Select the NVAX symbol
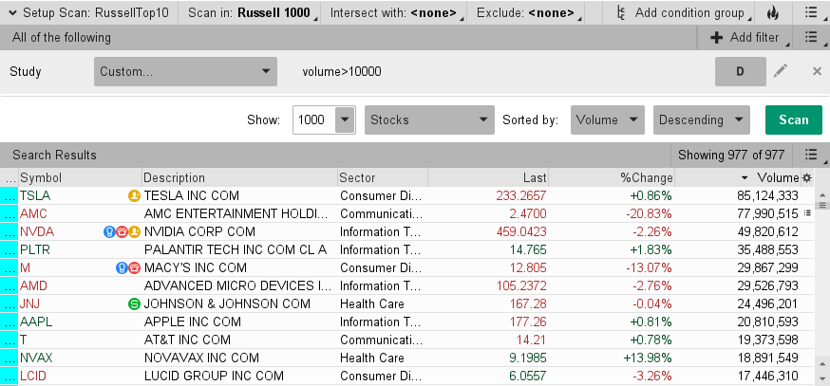The height and width of the screenshot is (386, 830). point(36,358)
